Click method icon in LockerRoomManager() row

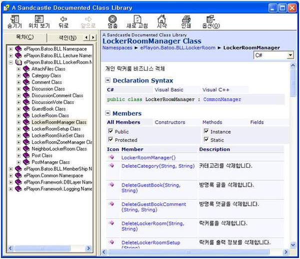point(111,157)
